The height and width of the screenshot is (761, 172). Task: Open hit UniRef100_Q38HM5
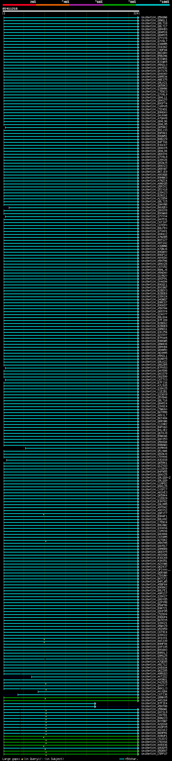pyautogui.click(x=154, y=44)
